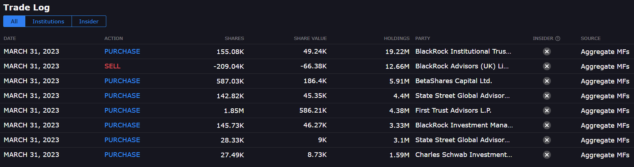The image size is (634, 167).
Task: Click shares value 155.08K
Action: point(230,52)
